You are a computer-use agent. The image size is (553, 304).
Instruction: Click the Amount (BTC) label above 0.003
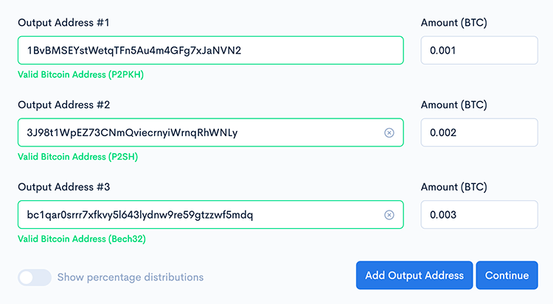(453, 187)
